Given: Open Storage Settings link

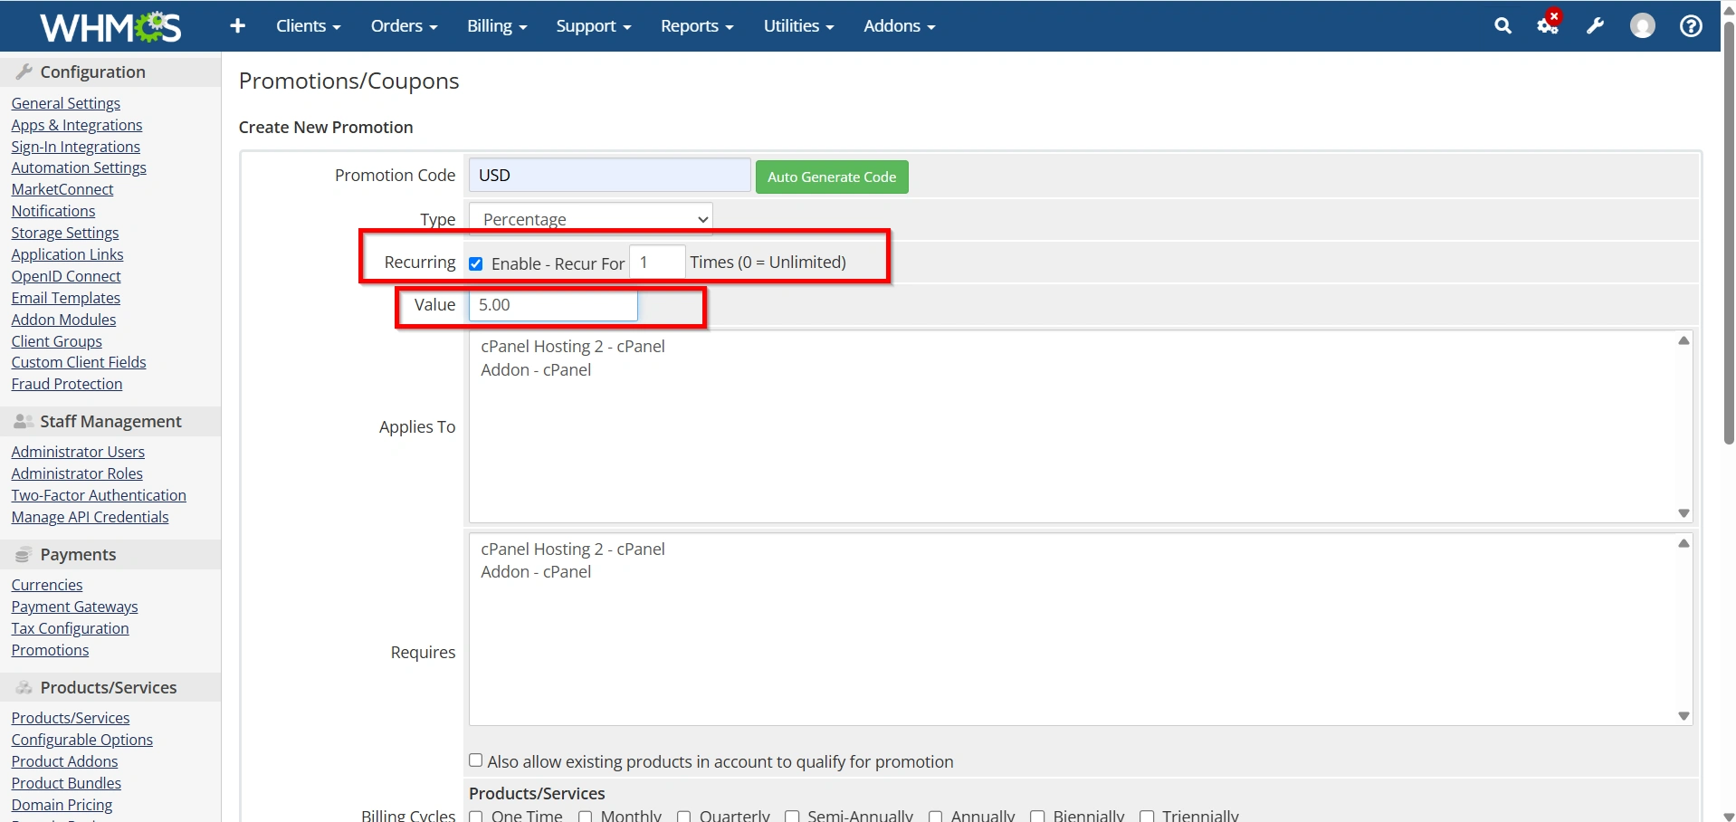Looking at the screenshot, I should 65,233.
